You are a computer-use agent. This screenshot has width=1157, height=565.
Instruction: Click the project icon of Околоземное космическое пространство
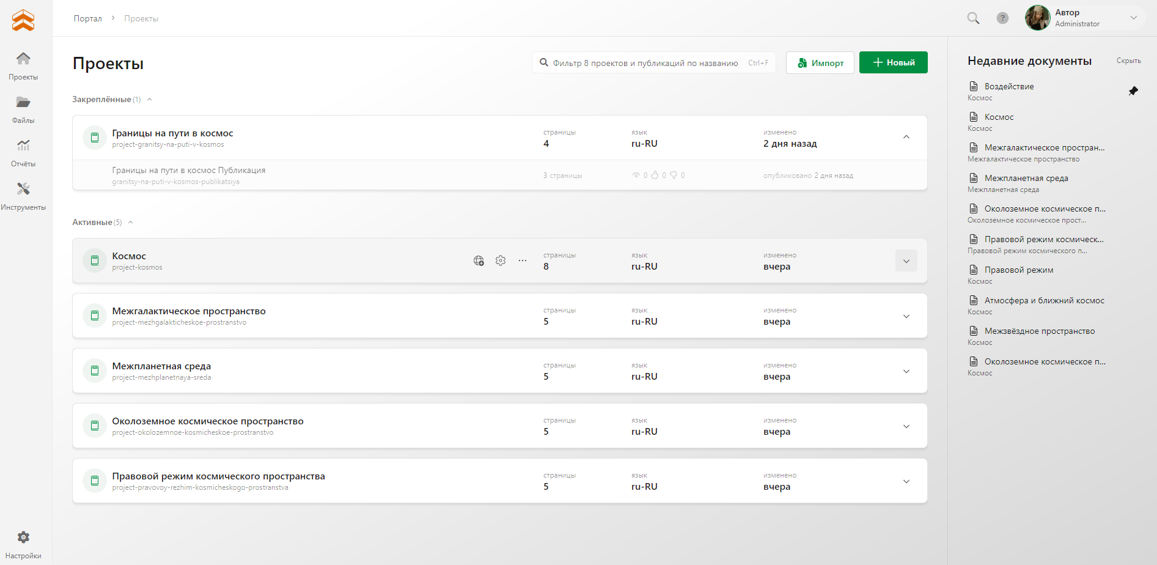(x=95, y=426)
